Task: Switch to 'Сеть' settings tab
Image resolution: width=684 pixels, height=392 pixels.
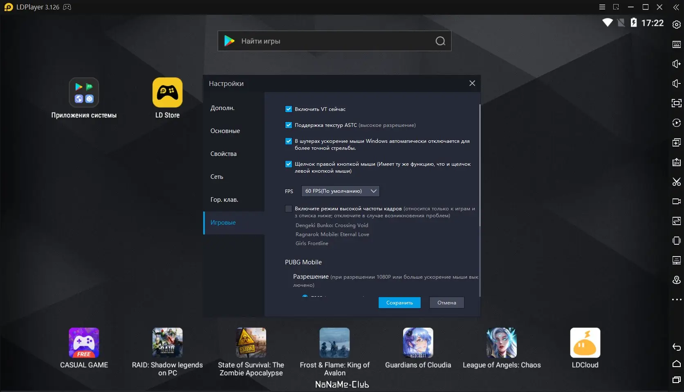Action: point(234,177)
